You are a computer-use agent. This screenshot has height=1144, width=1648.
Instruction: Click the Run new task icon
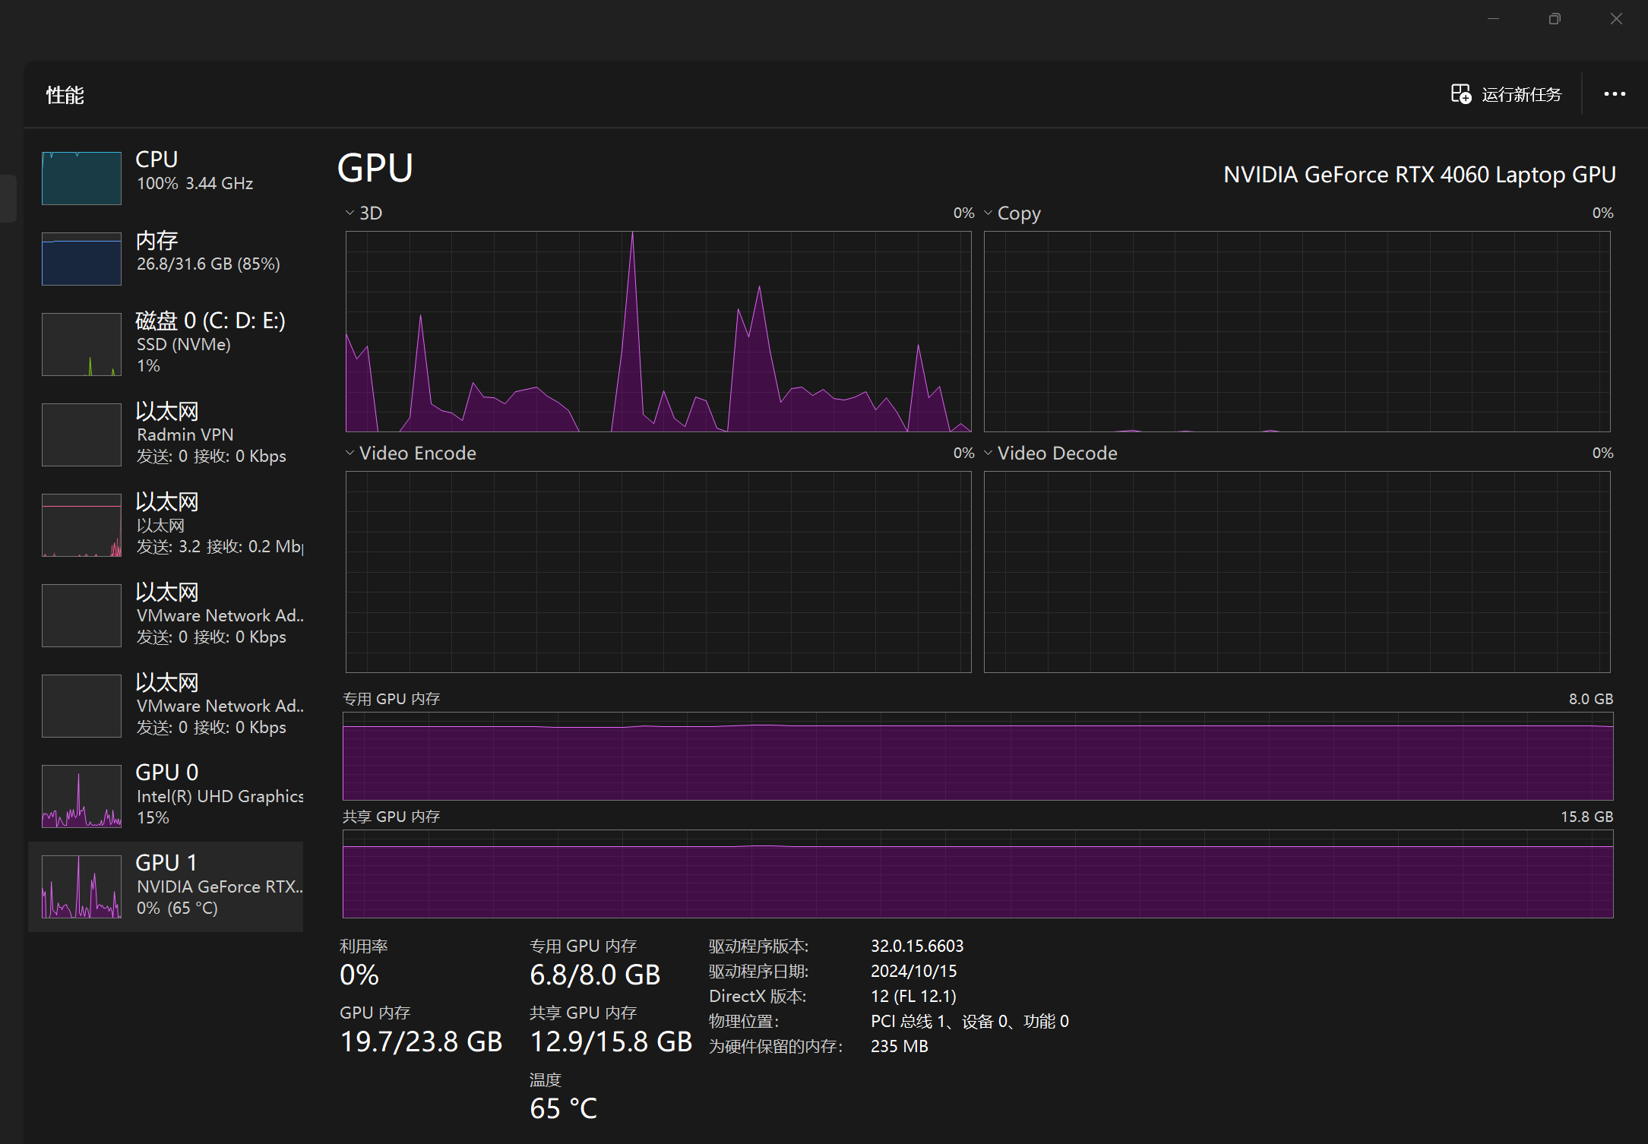coord(1460,94)
